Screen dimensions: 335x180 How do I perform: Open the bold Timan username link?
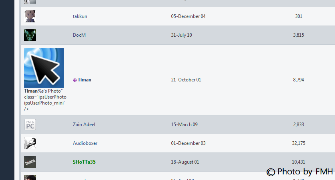84,80
